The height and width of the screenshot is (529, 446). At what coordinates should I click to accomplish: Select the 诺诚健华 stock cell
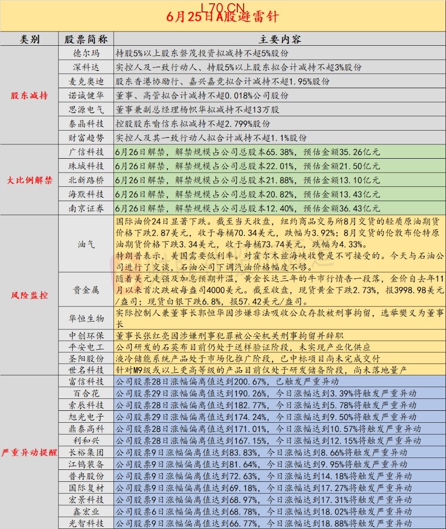86,95
